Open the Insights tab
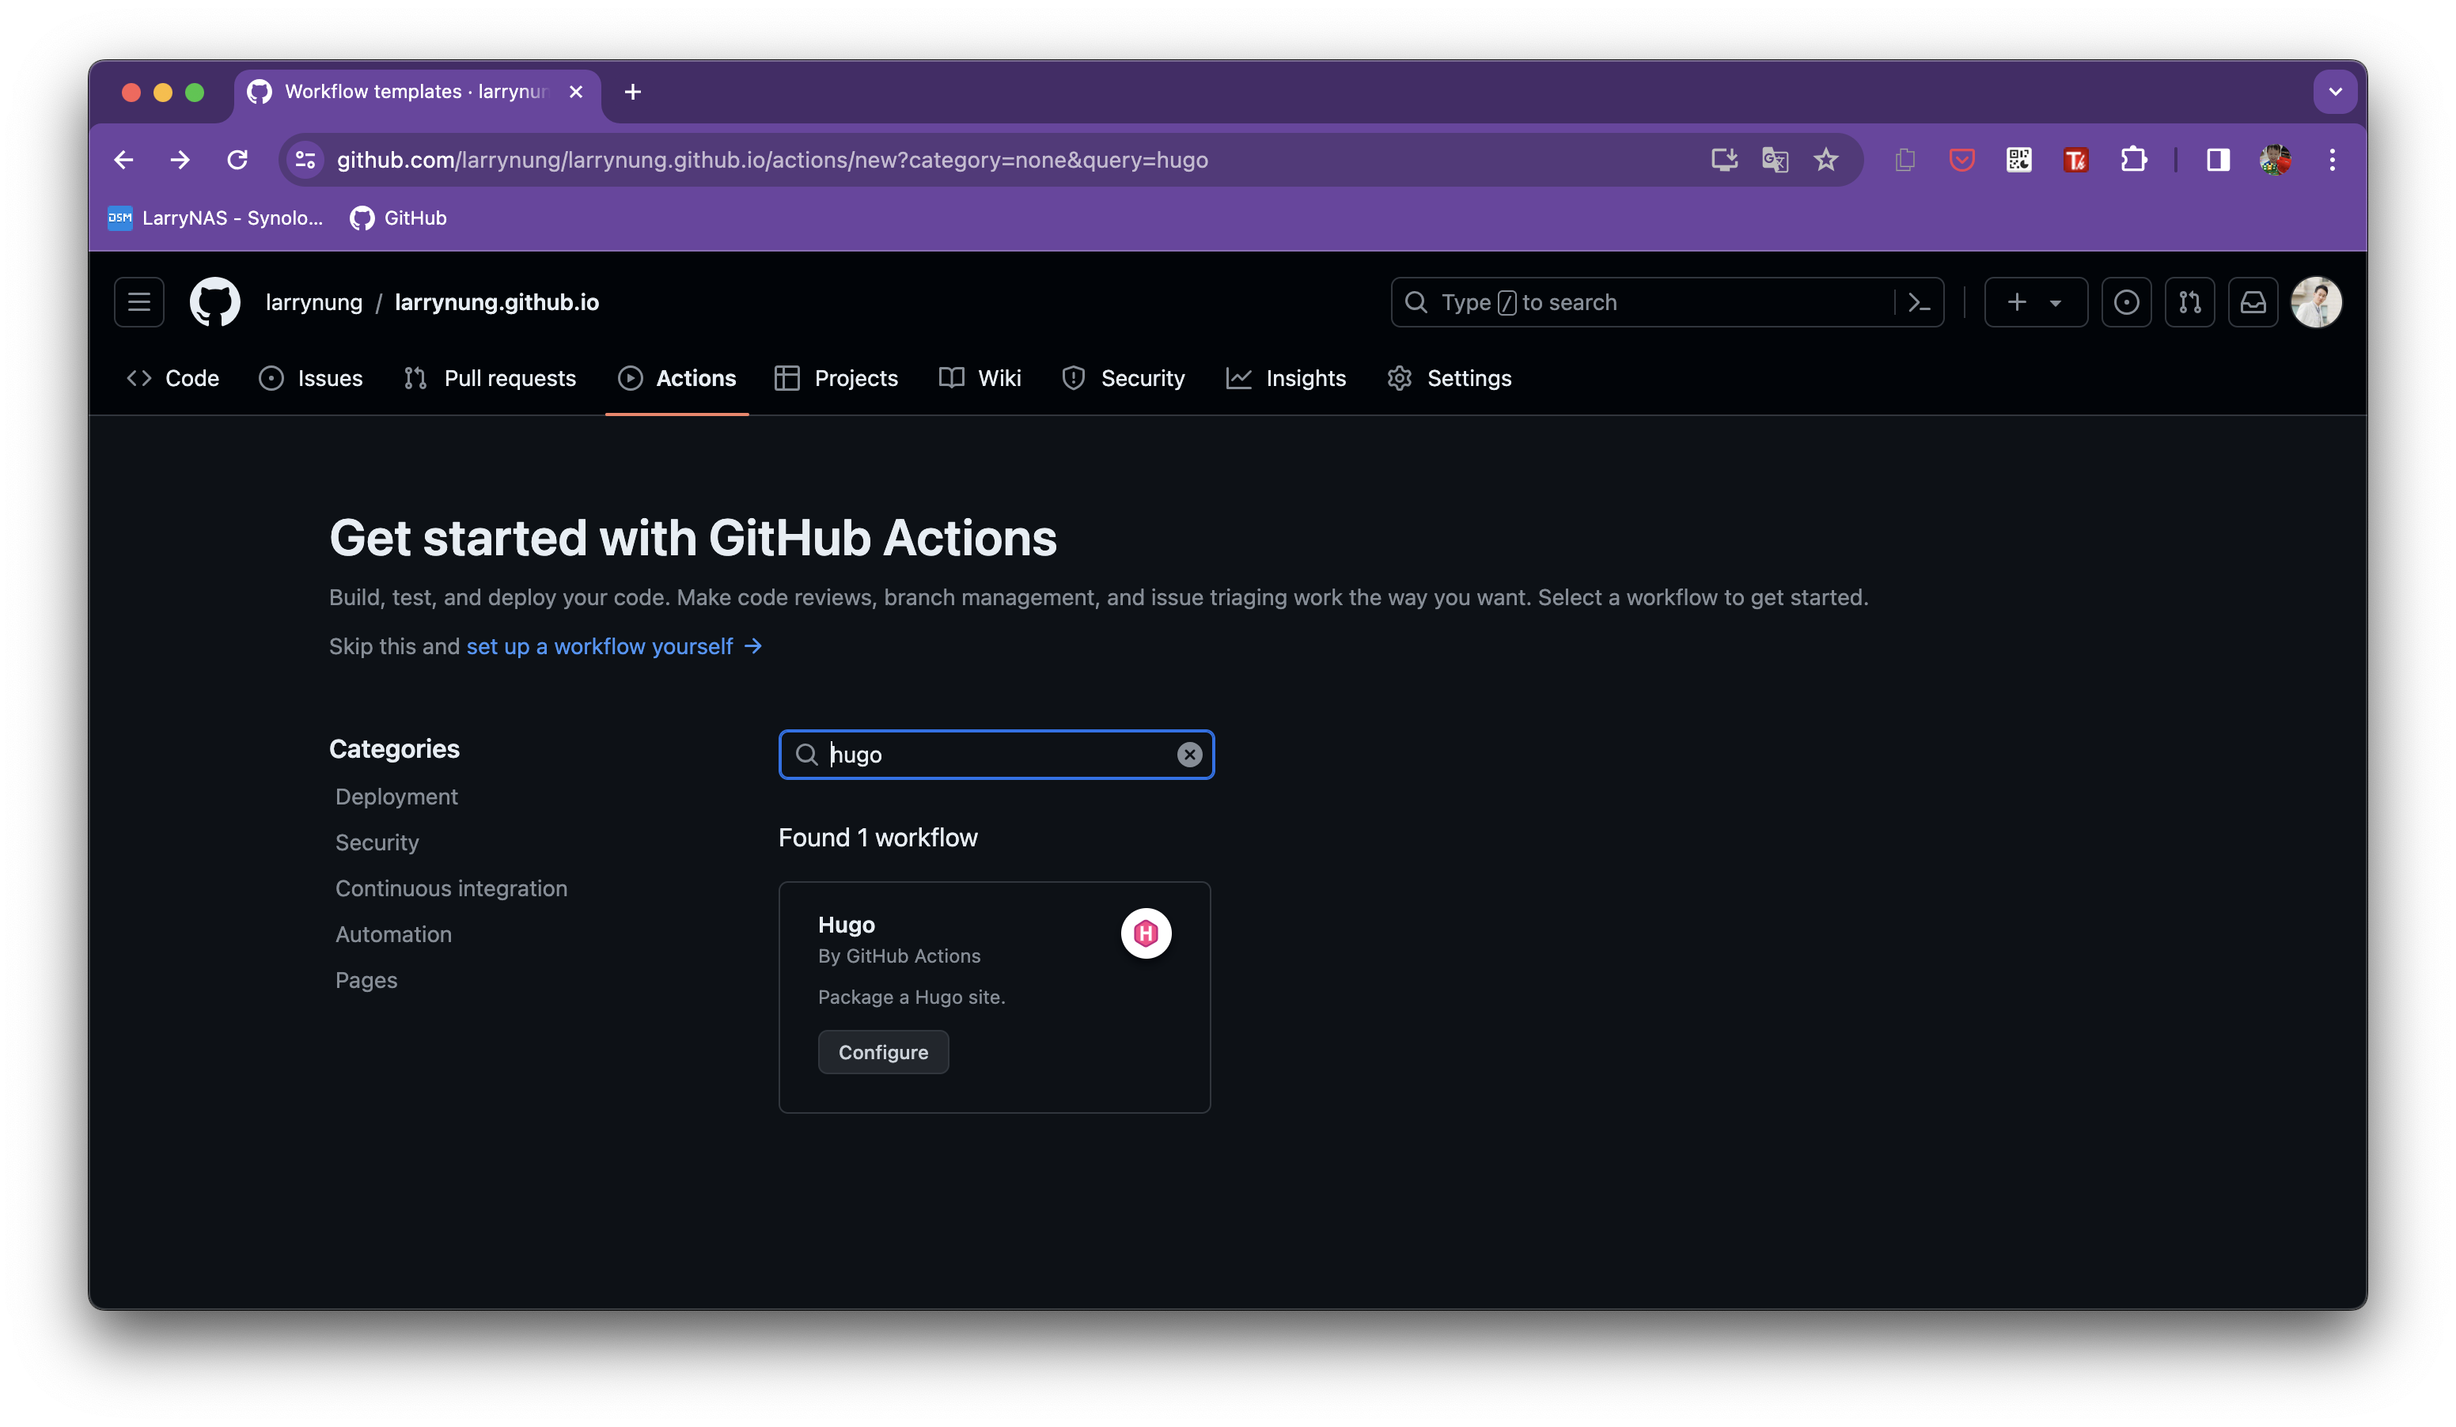 [x=1286, y=378]
